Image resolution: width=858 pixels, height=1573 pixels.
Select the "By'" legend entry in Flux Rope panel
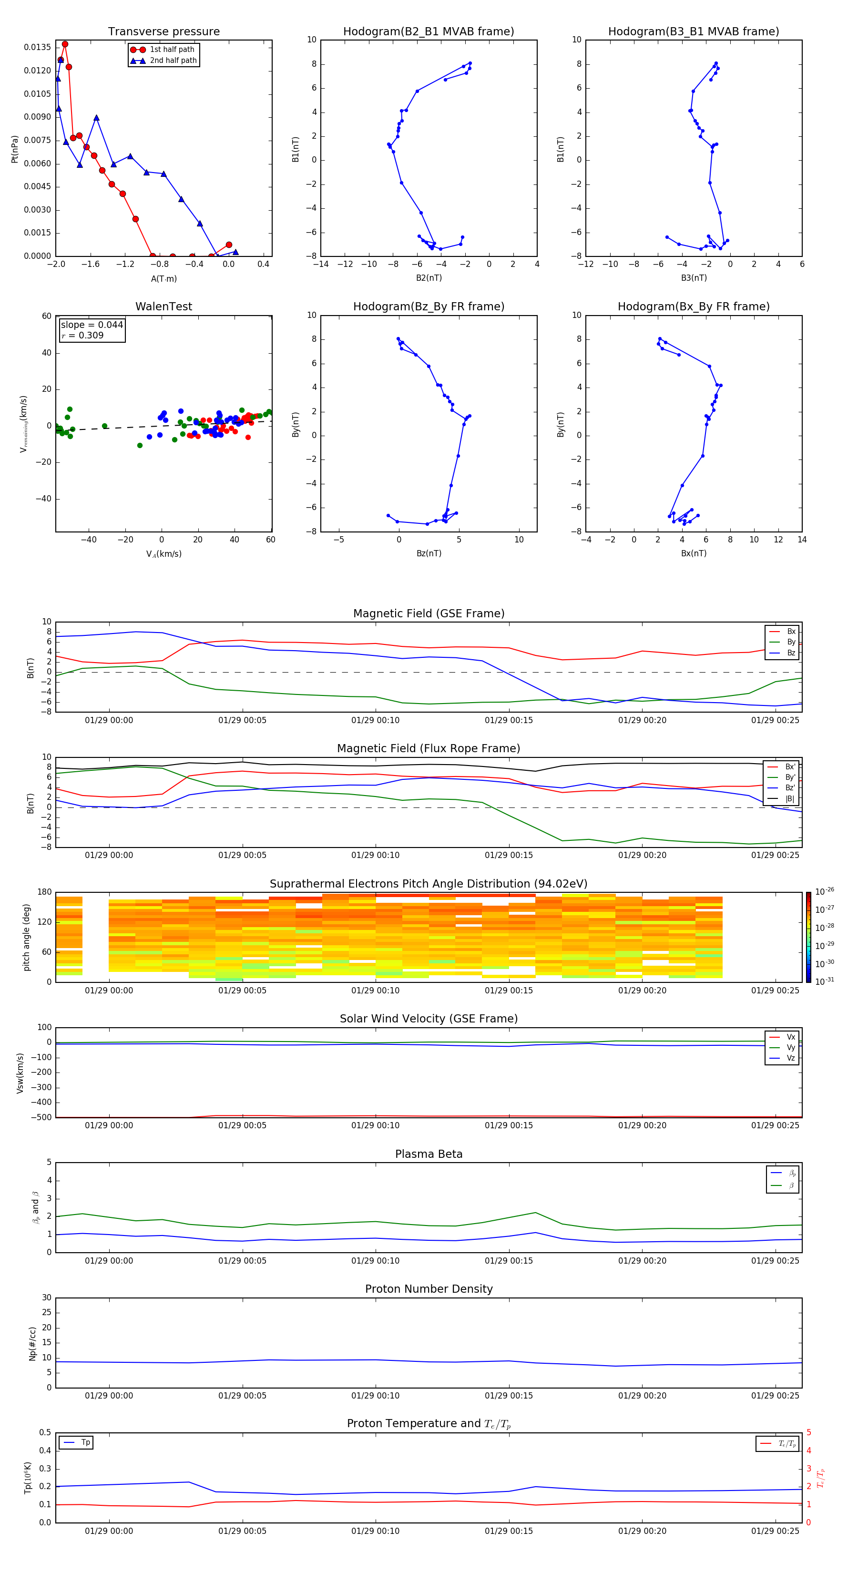(x=782, y=777)
